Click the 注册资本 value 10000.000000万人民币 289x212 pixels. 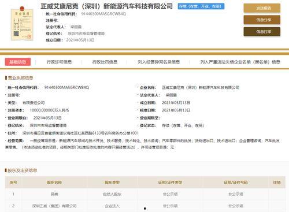49,110
